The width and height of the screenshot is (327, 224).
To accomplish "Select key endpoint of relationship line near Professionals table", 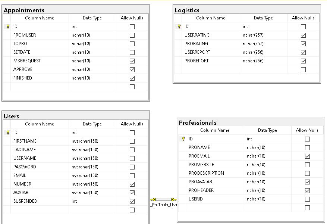I will click(173, 200).
